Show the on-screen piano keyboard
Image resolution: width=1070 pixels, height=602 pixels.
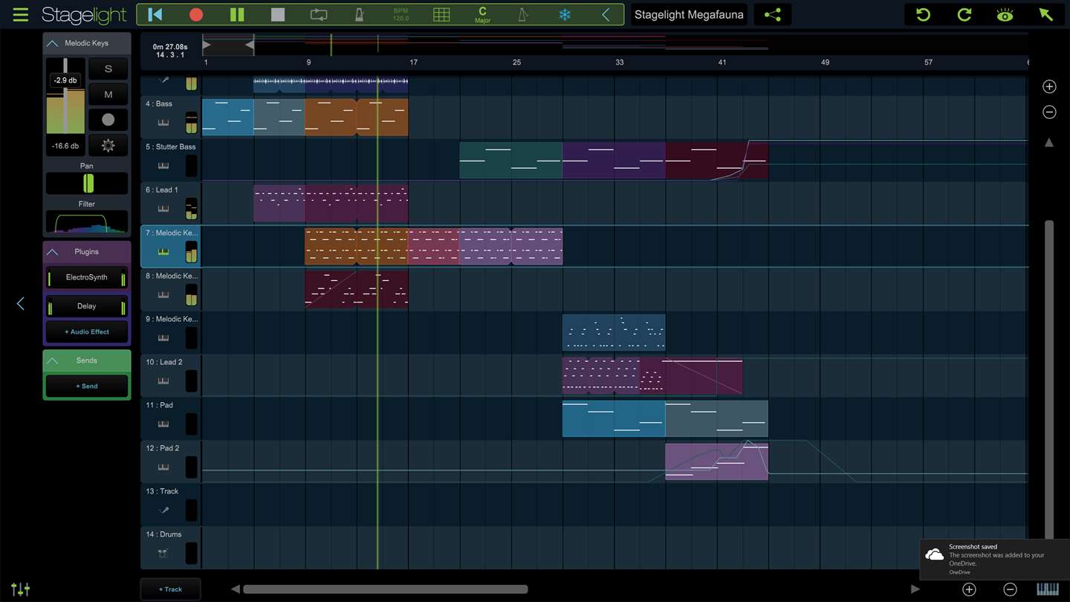coord(1048,589)
